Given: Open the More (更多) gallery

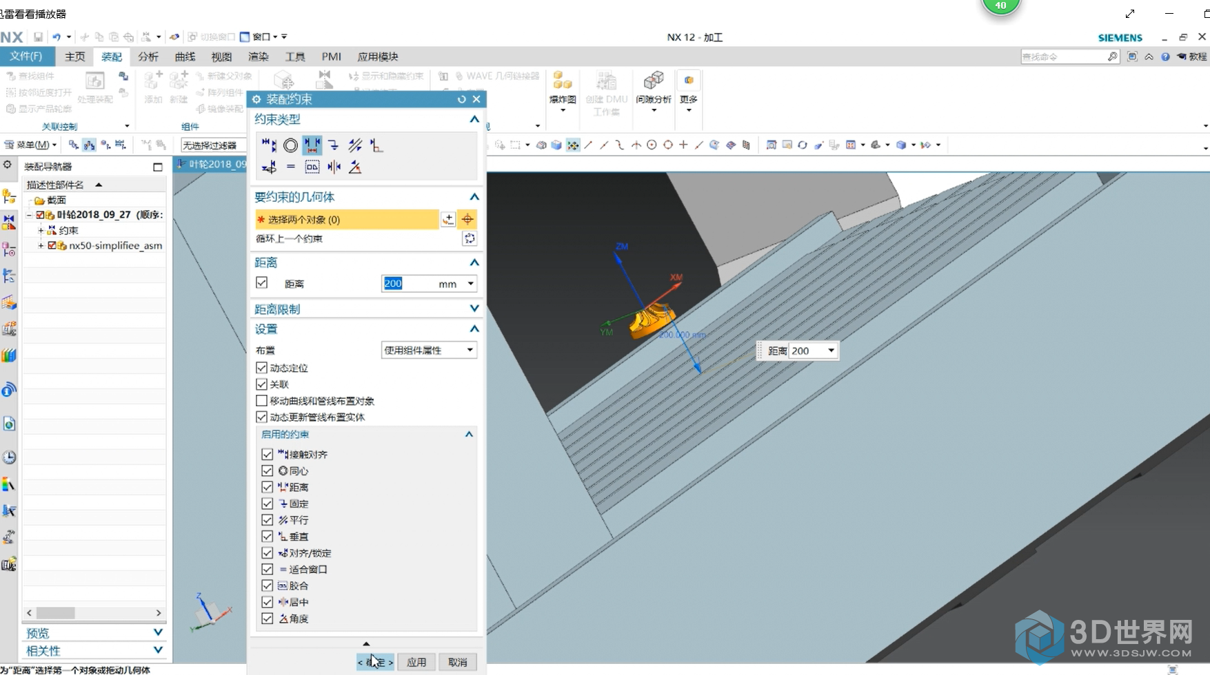Looking at the screenshot, I should coord(689,92).
